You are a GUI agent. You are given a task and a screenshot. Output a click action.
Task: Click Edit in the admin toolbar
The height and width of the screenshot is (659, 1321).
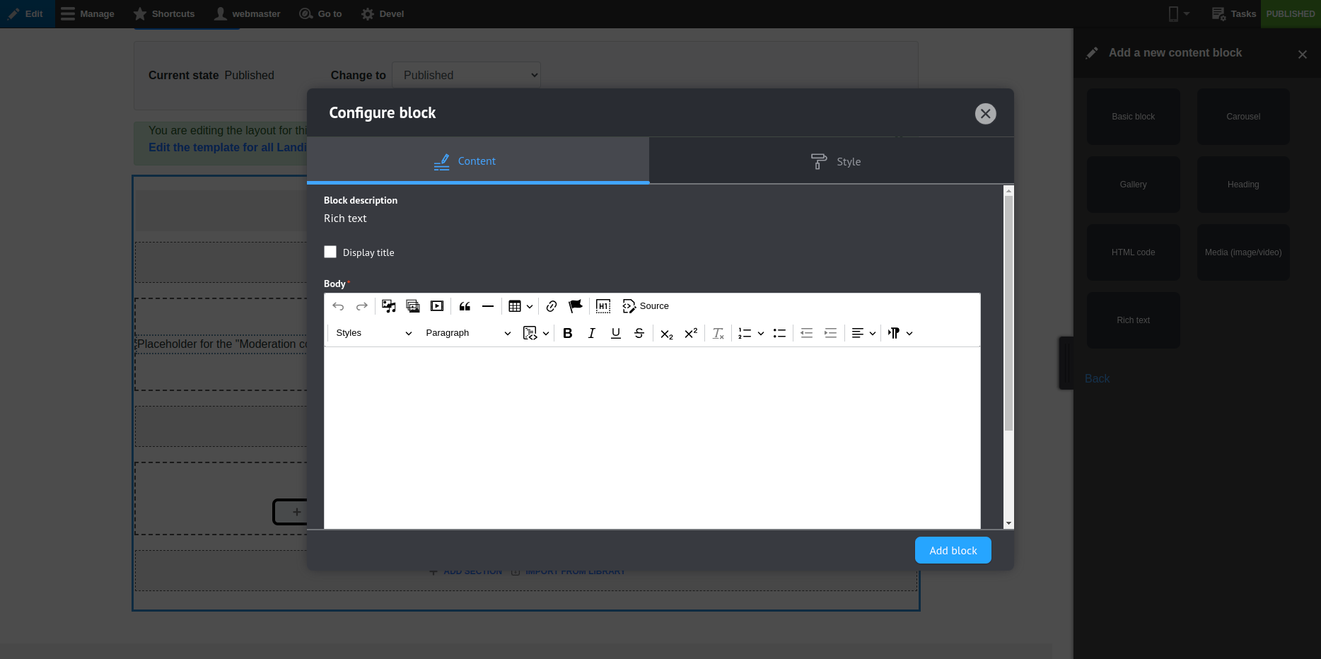point(26,14)
